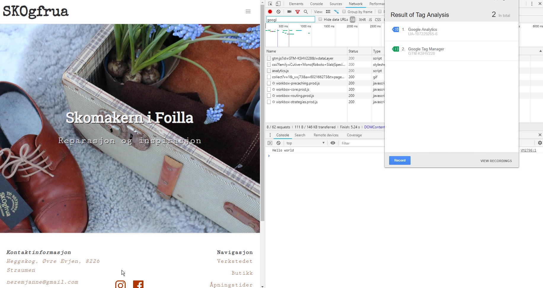This screenshot has width=543, height=288.
Task: Click the filter input containing googl
Action: (x=290, y=19)
